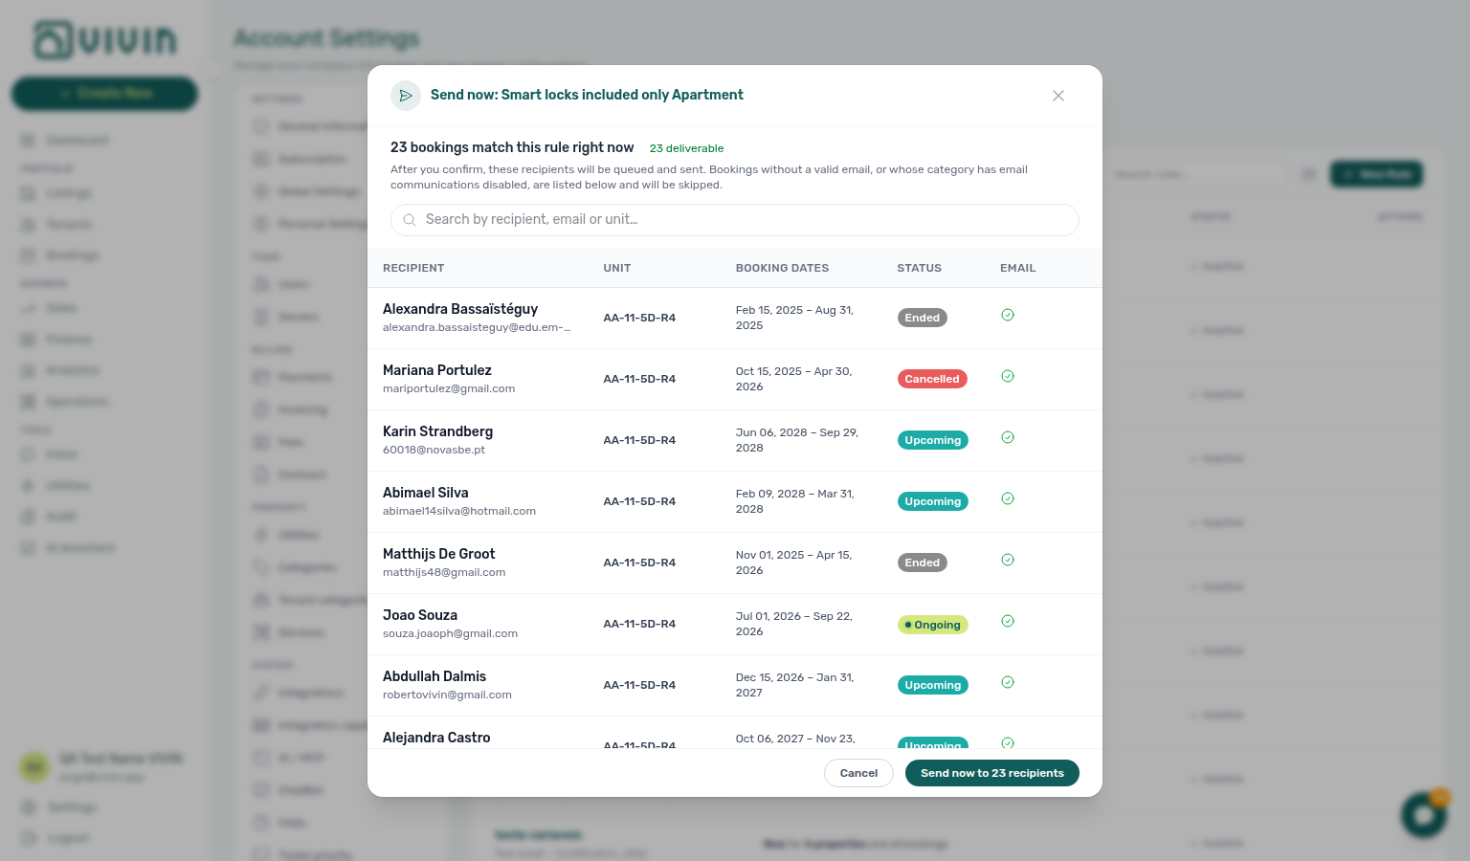Click email check icon for Mariana Portulez
The height and width of the screenshot is (861, 1470).
click(x=1008, y=376)
